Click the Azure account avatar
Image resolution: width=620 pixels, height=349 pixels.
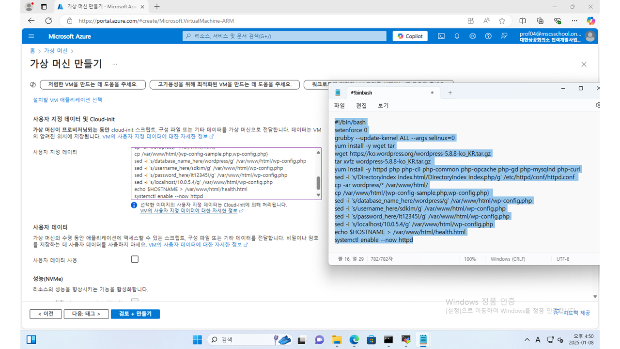pyautogui.click(x=590, y=36)
